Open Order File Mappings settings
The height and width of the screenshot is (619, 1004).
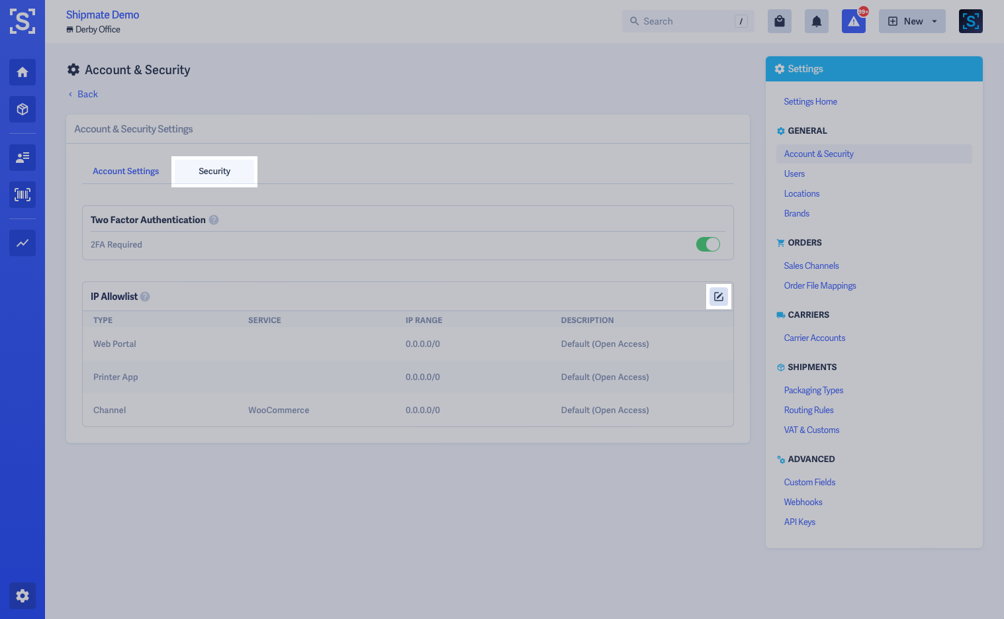pyautogui.click(x=820, y=285)
